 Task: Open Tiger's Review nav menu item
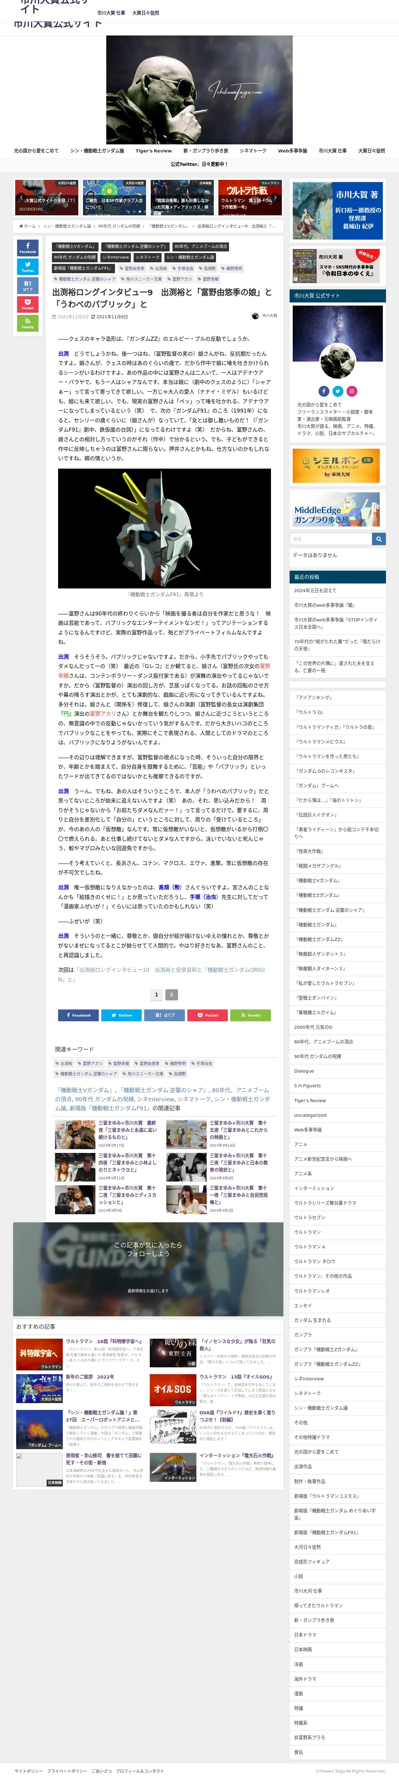(x=154, y=151)
